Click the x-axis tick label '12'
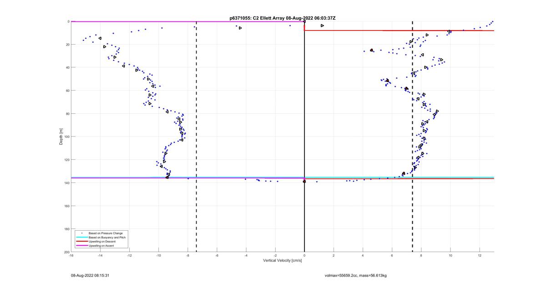The width and height of the screenshot is (546, 283). (x=480, y=256)
